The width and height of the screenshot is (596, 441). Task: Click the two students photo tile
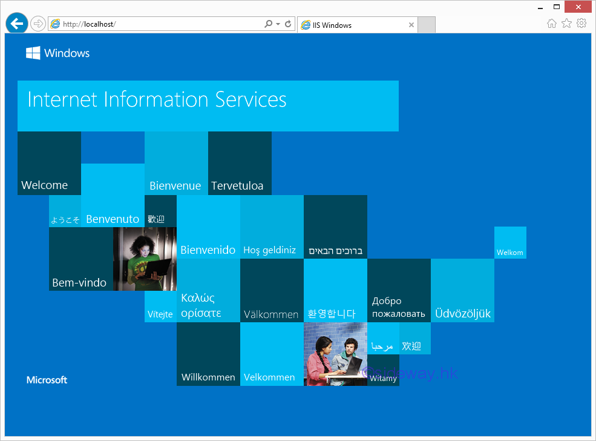[x=335, y=354]
